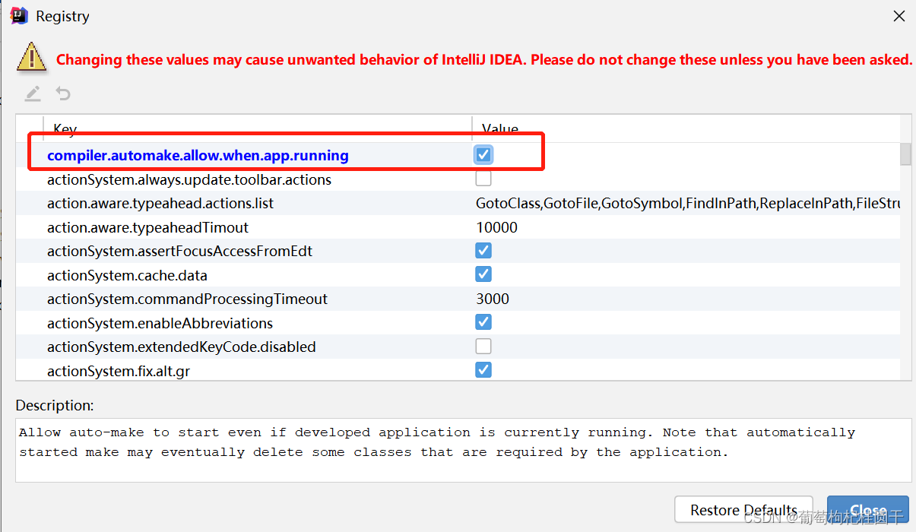
Task: Sort by the Key column header
Action: pos(258,128)
